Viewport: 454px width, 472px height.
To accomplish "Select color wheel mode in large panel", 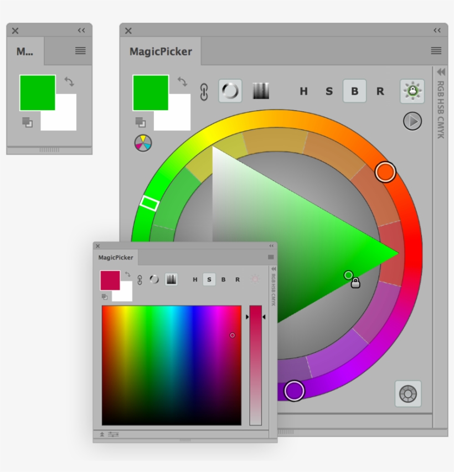I will point(230,91).
